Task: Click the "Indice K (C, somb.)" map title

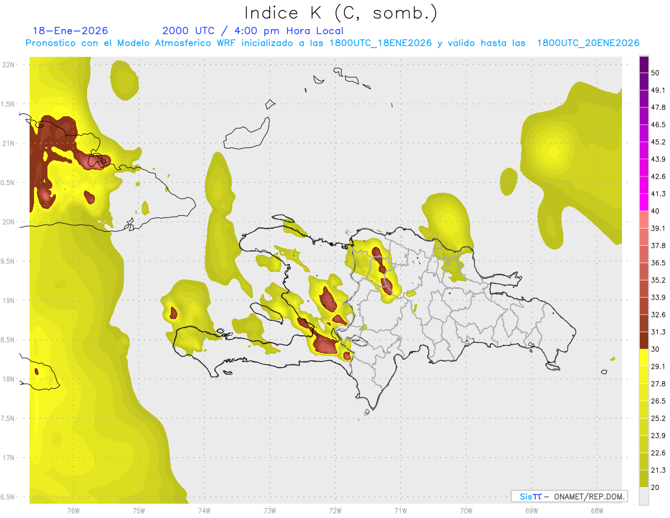Action: [341, 13]
